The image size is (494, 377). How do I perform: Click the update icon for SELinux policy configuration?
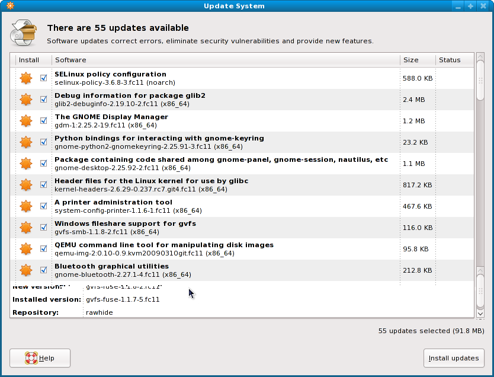pos(25,78)
